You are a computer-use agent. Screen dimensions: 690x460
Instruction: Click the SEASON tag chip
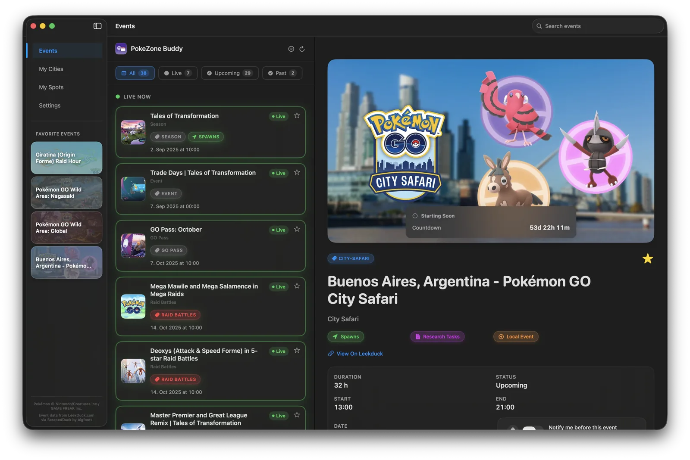click(x=168, y=137)
